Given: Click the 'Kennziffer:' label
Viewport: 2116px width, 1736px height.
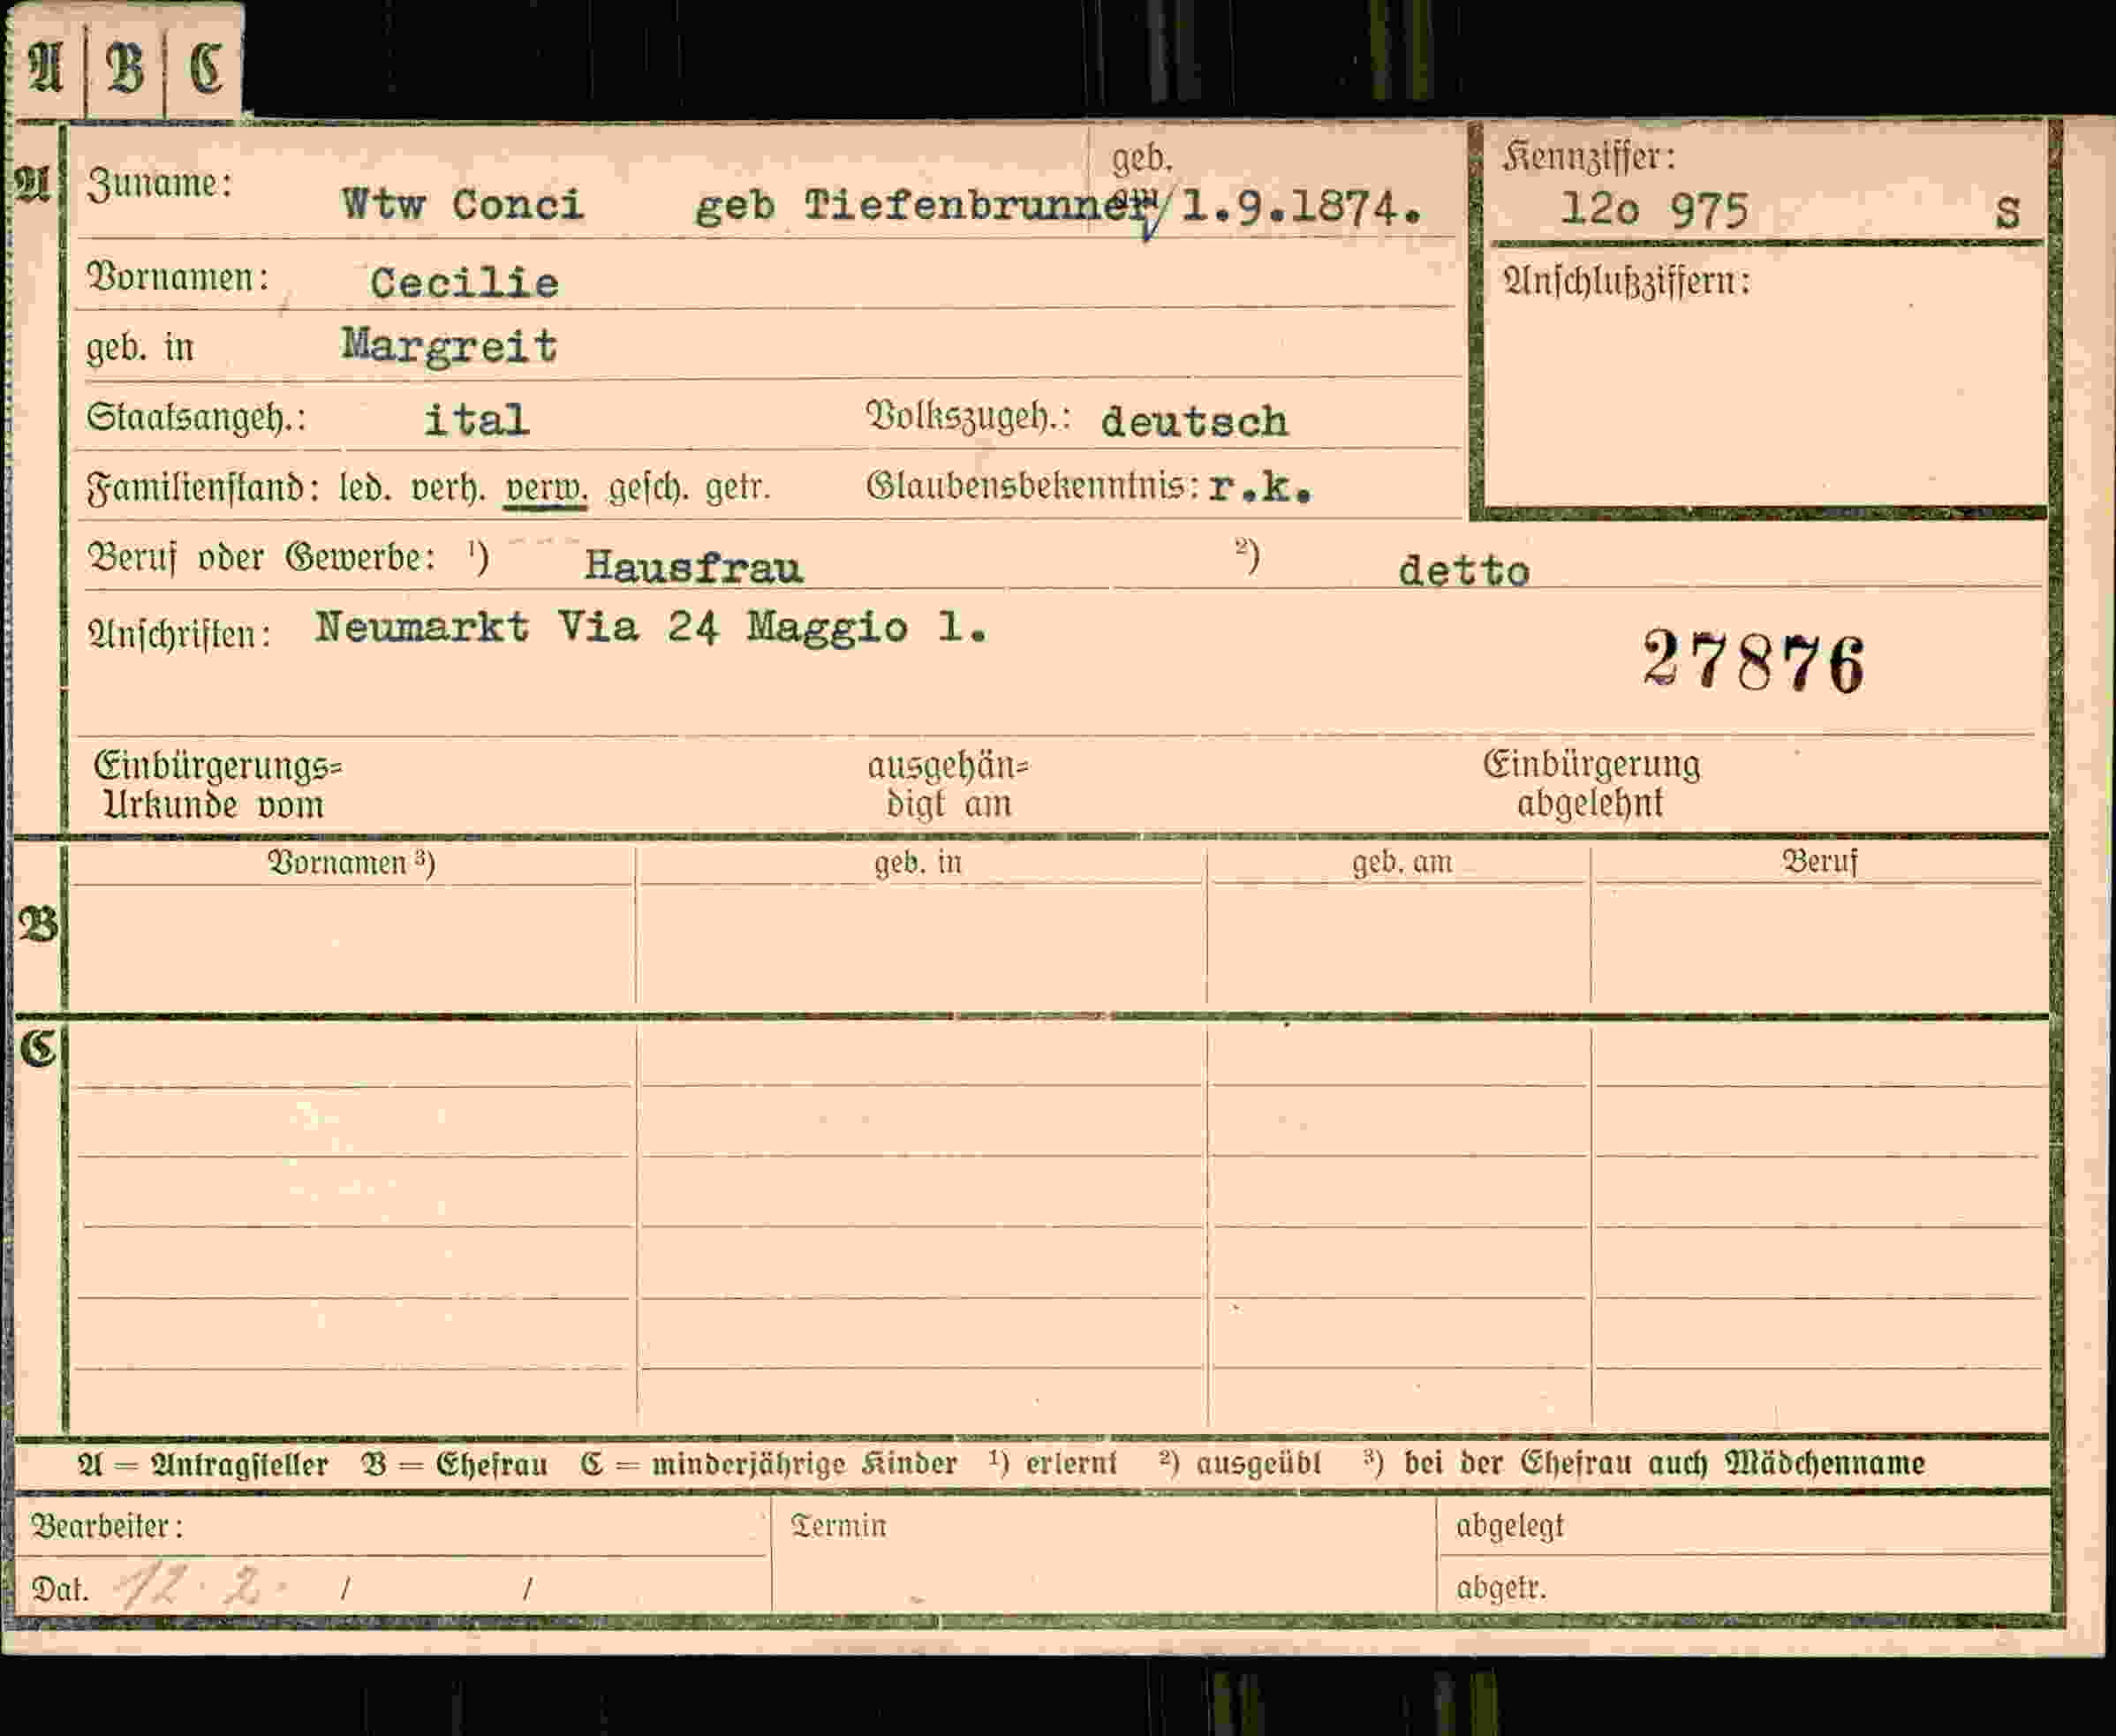Looking at the screenshot, I should click(1588, 157).
